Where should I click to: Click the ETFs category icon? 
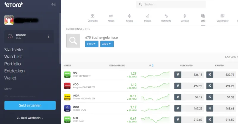point(203,16)
